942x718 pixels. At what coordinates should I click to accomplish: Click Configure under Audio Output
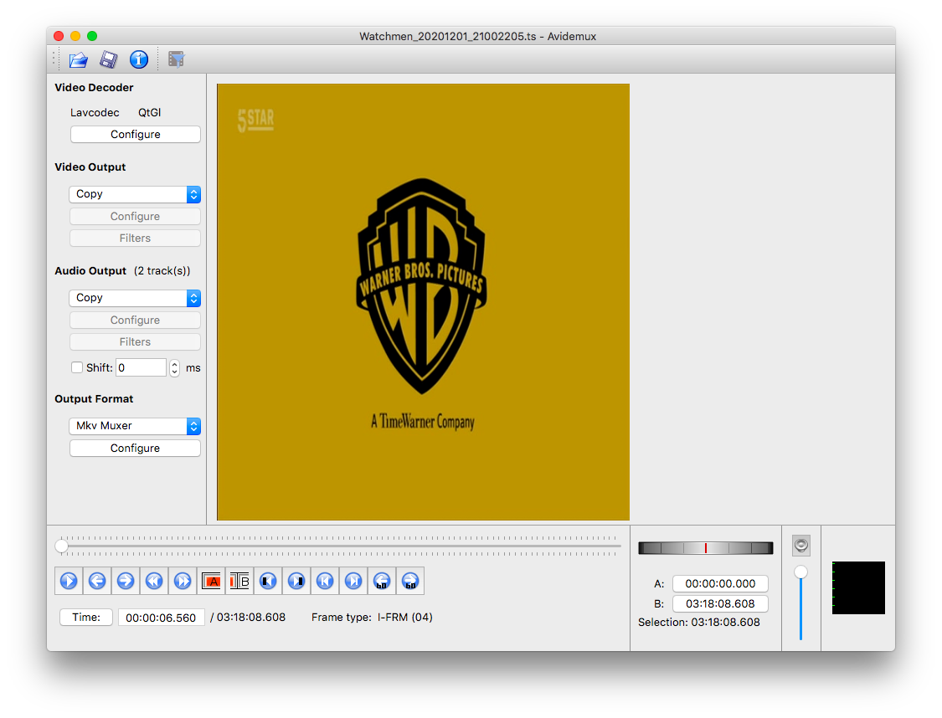click(135, 320)
